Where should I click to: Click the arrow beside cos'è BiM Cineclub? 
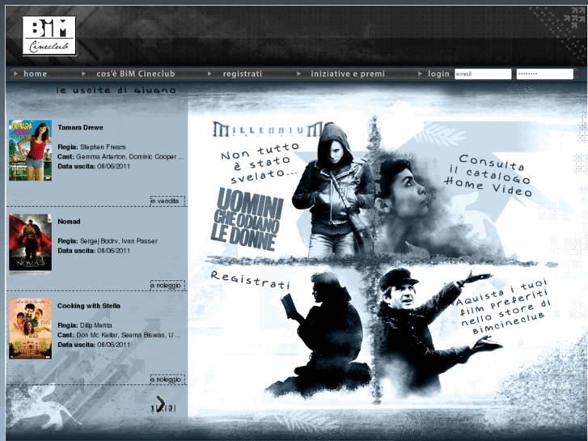click(83, 74)
